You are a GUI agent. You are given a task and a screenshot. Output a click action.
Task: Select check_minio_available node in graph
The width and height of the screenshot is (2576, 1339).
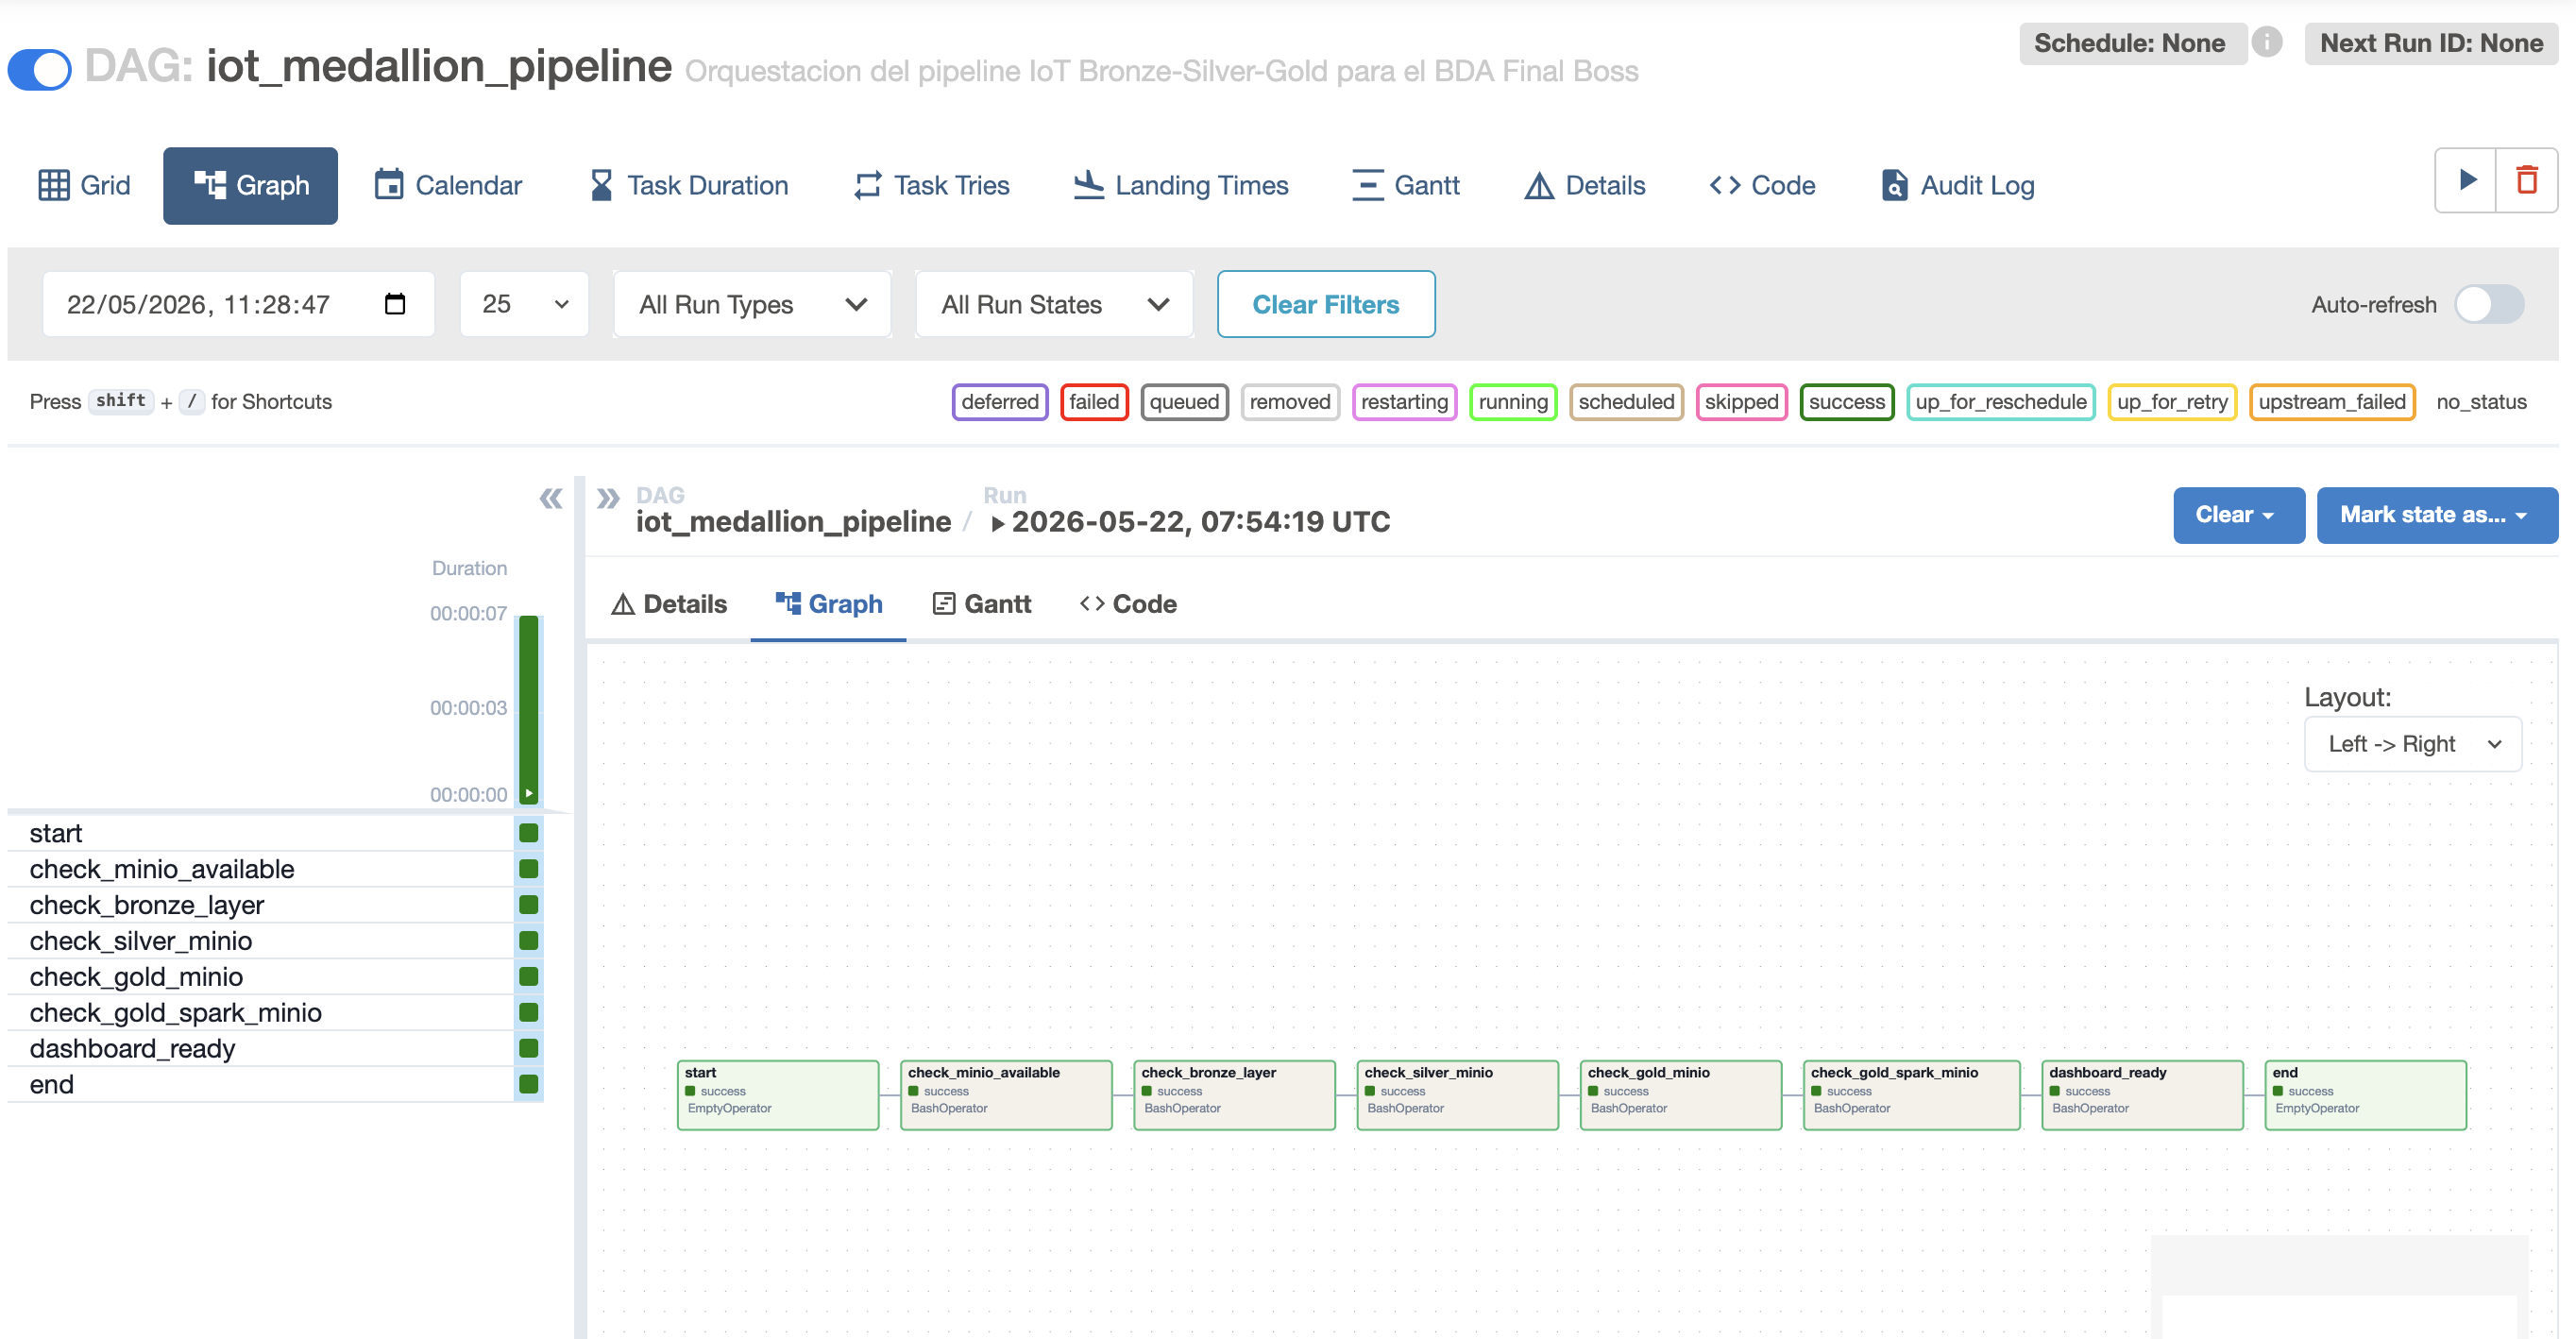[x=1006, y=1095]
